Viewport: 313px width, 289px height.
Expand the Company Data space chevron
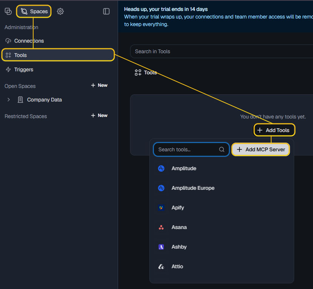(9, 100)
